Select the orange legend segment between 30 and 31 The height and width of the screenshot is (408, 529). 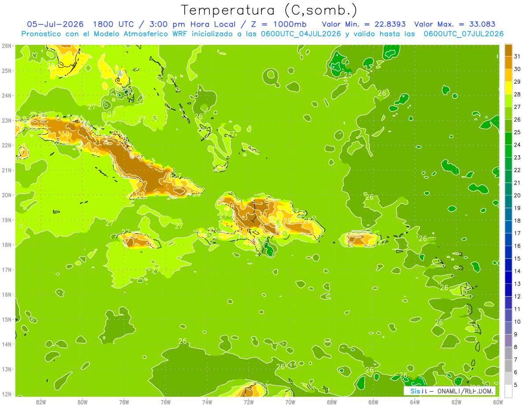pyautogui.click(x=508, y=62)
